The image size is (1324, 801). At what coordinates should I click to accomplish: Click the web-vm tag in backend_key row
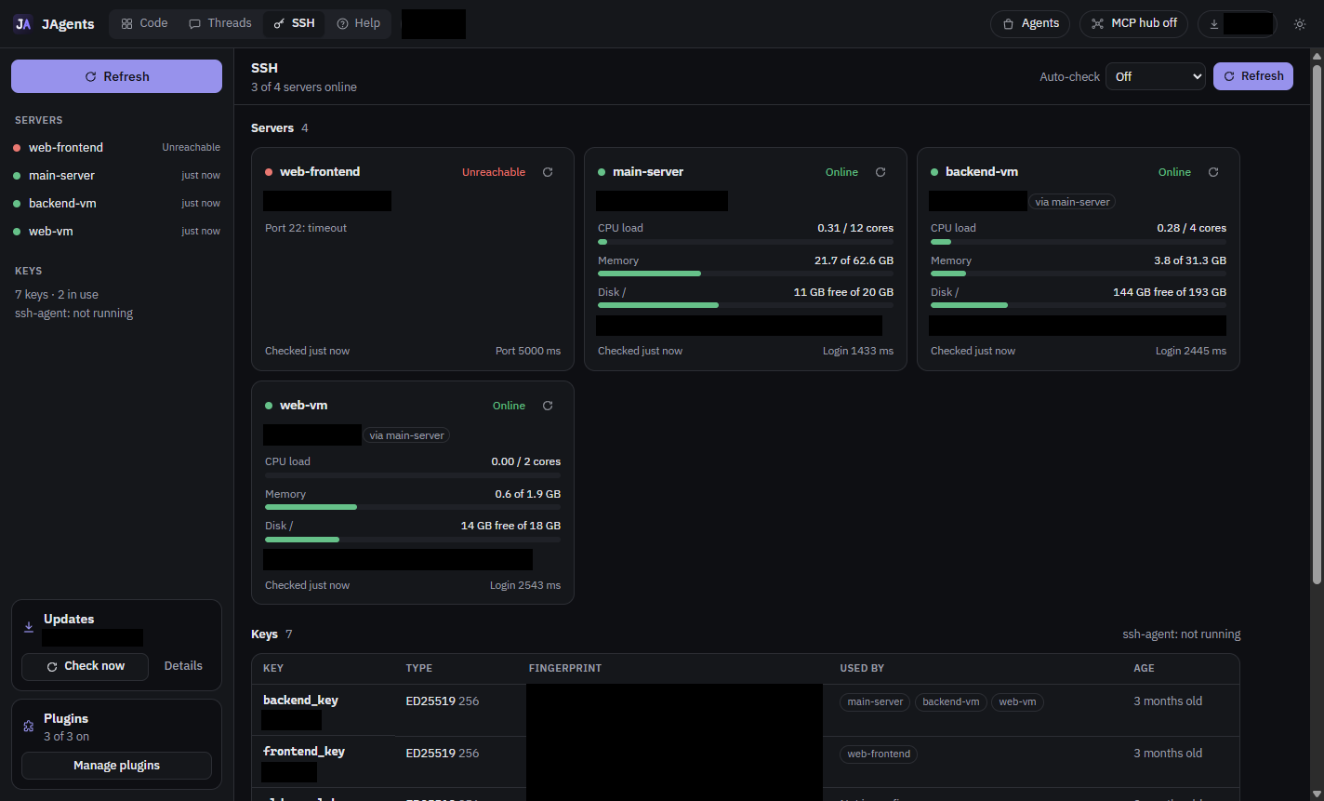click(1017, 702)
